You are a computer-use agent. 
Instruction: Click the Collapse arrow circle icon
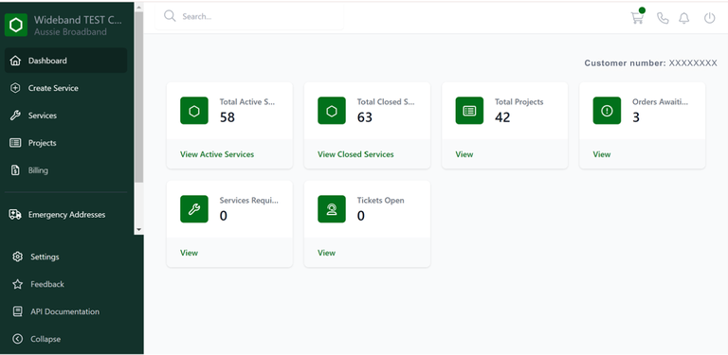18,339
